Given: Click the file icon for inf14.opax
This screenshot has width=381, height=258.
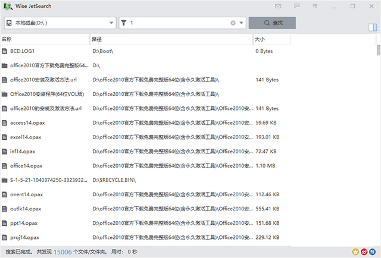Looking at the screenshot, I should point(4,151).
